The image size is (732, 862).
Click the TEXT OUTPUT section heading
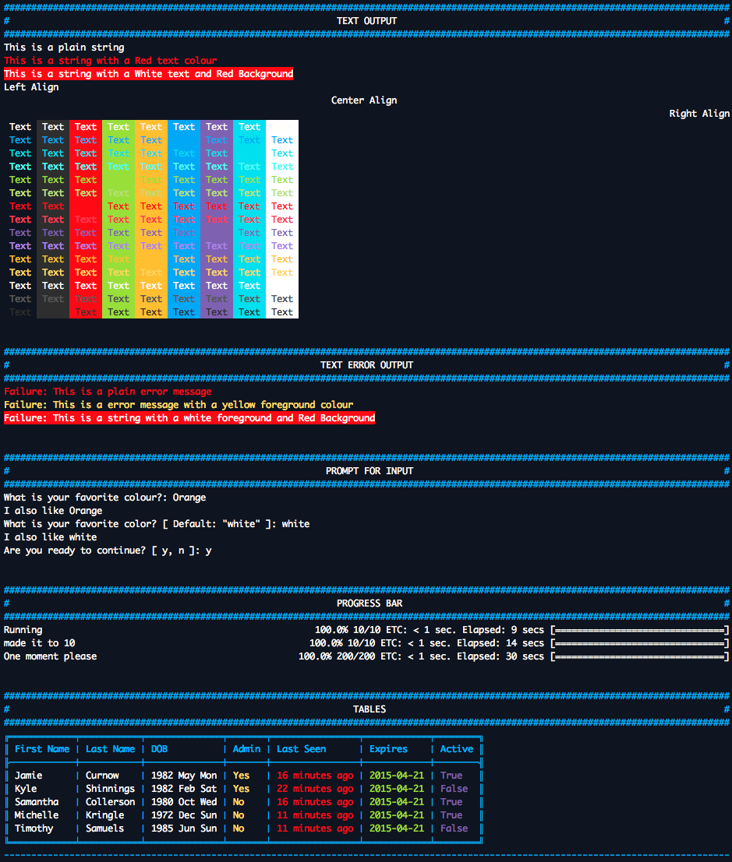click(366, 21)
